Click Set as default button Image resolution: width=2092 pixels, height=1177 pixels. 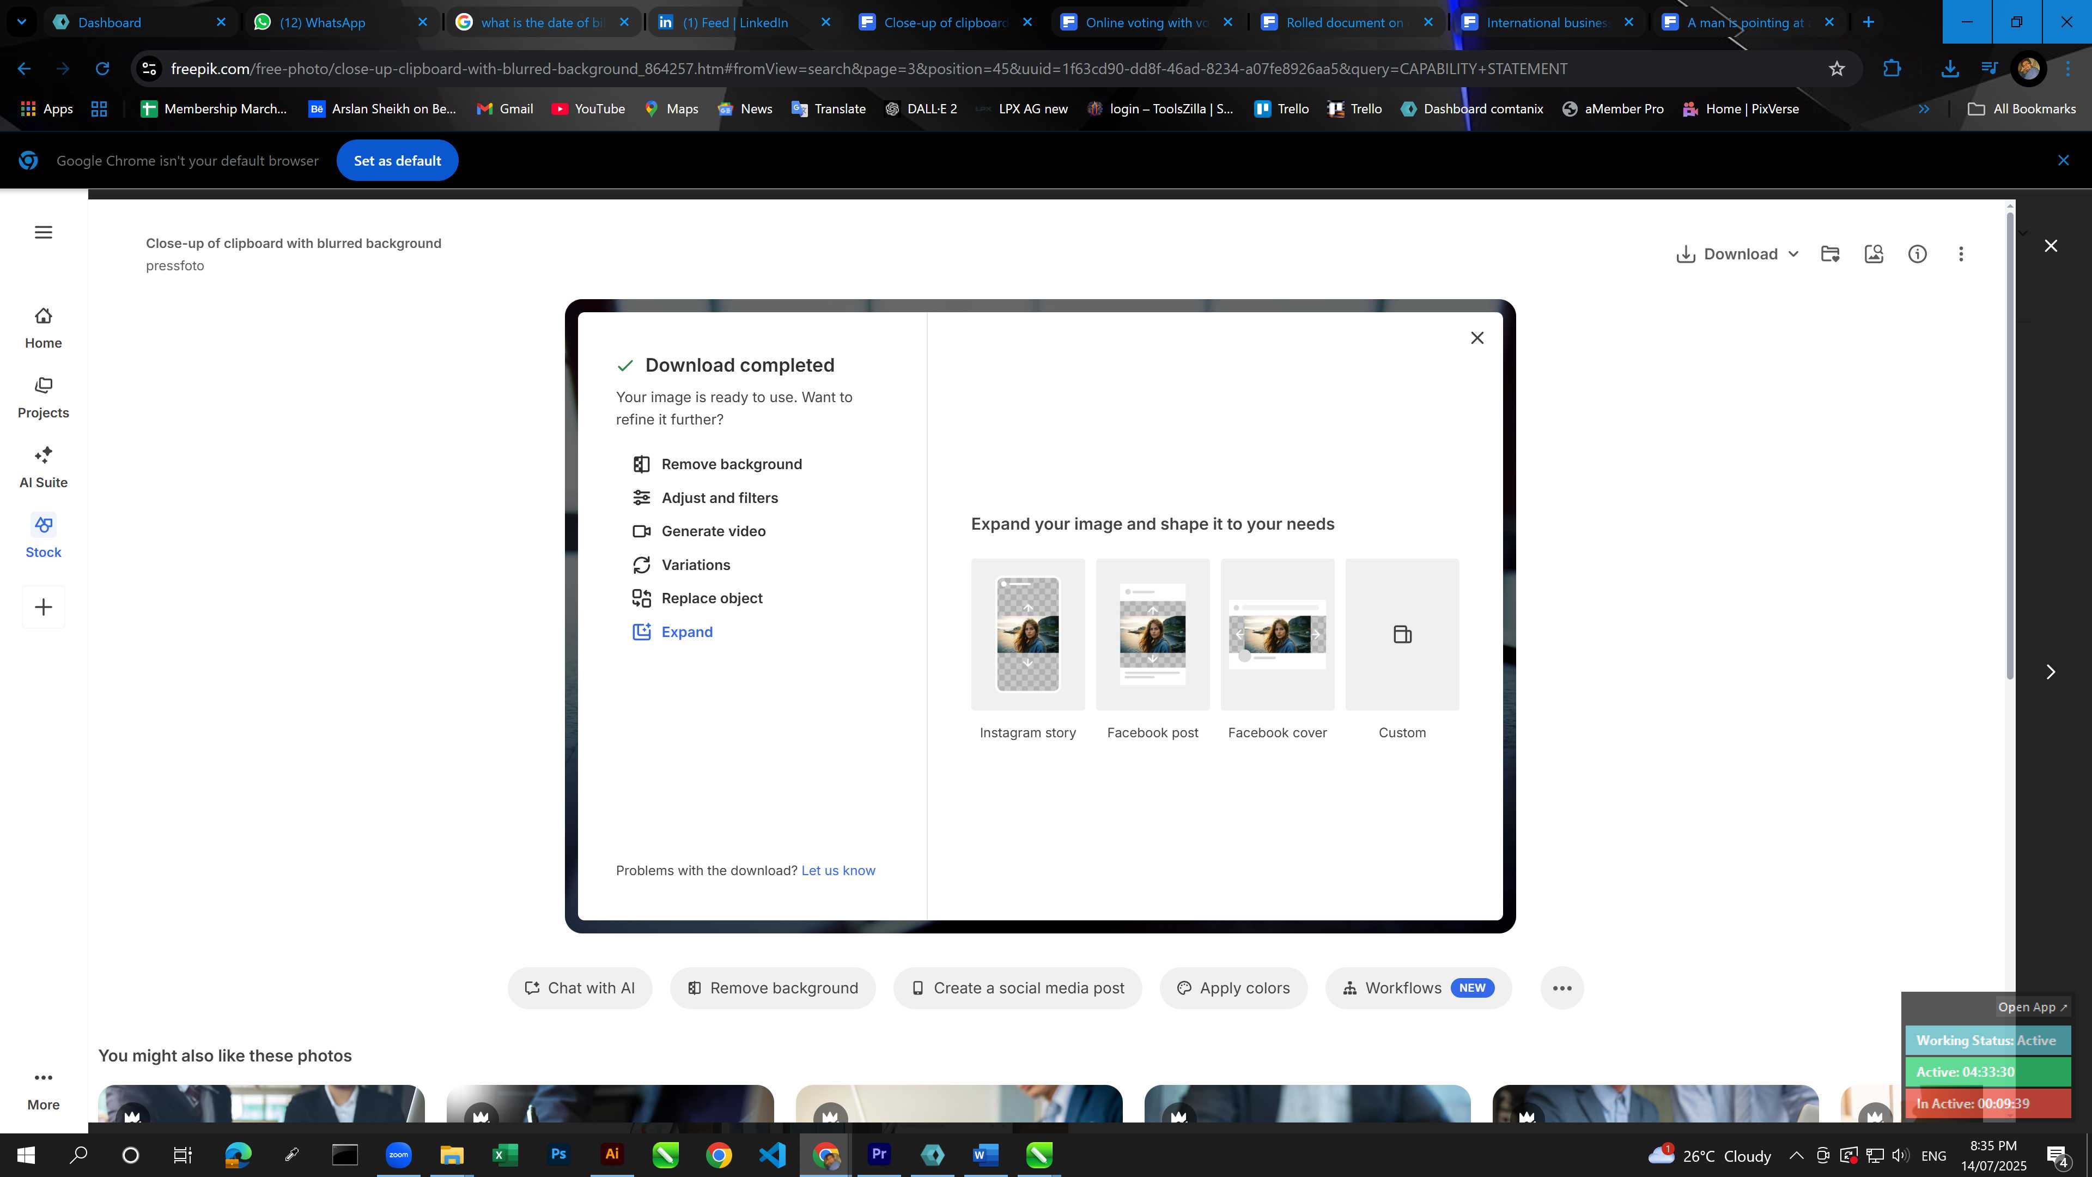pyautogui.click(x=397, y=161)
